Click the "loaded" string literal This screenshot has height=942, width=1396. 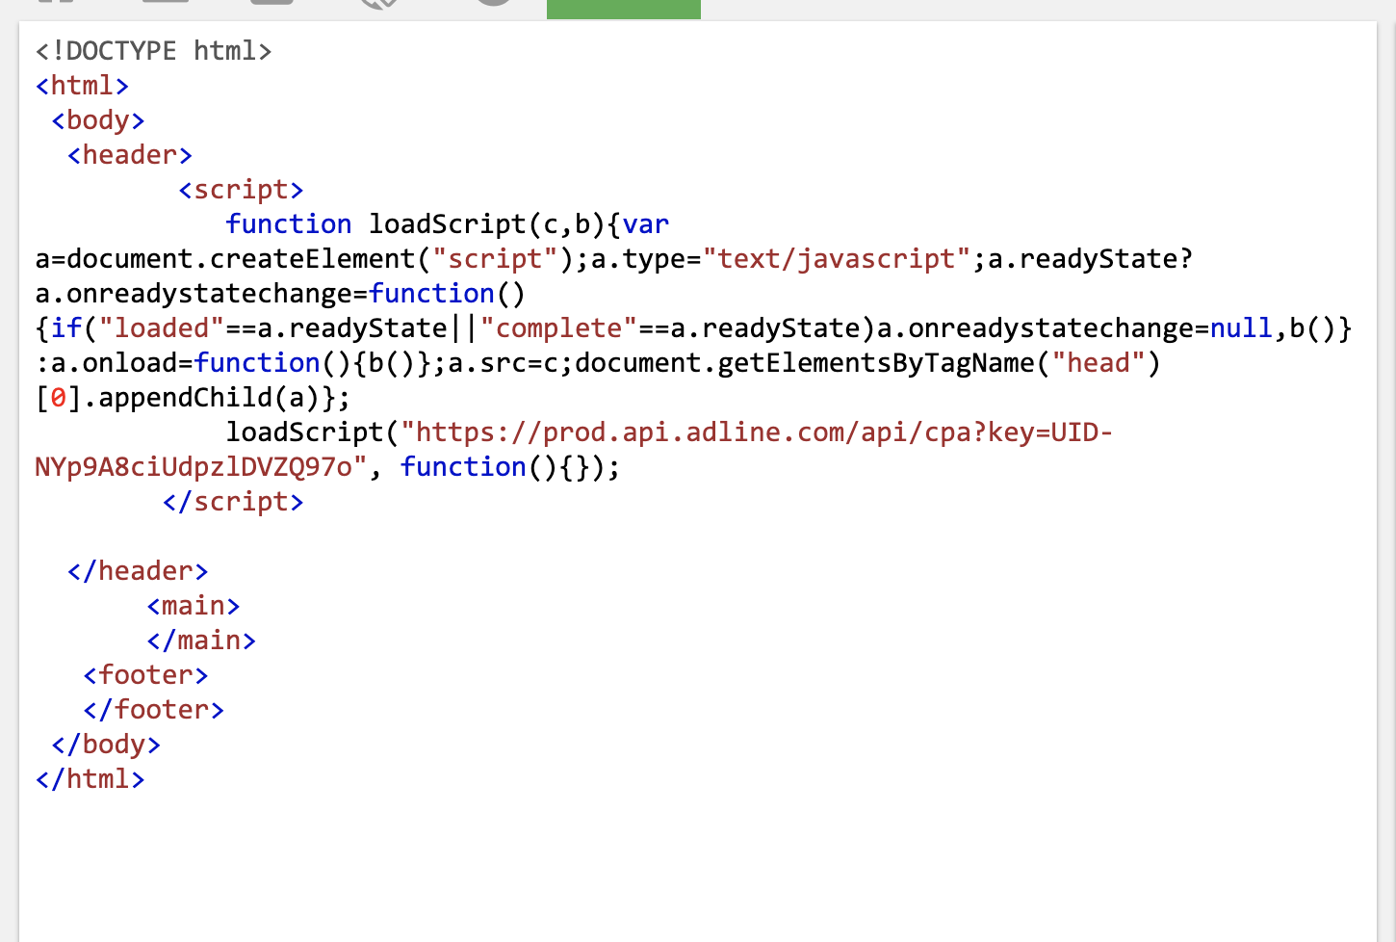pos(162,328)
